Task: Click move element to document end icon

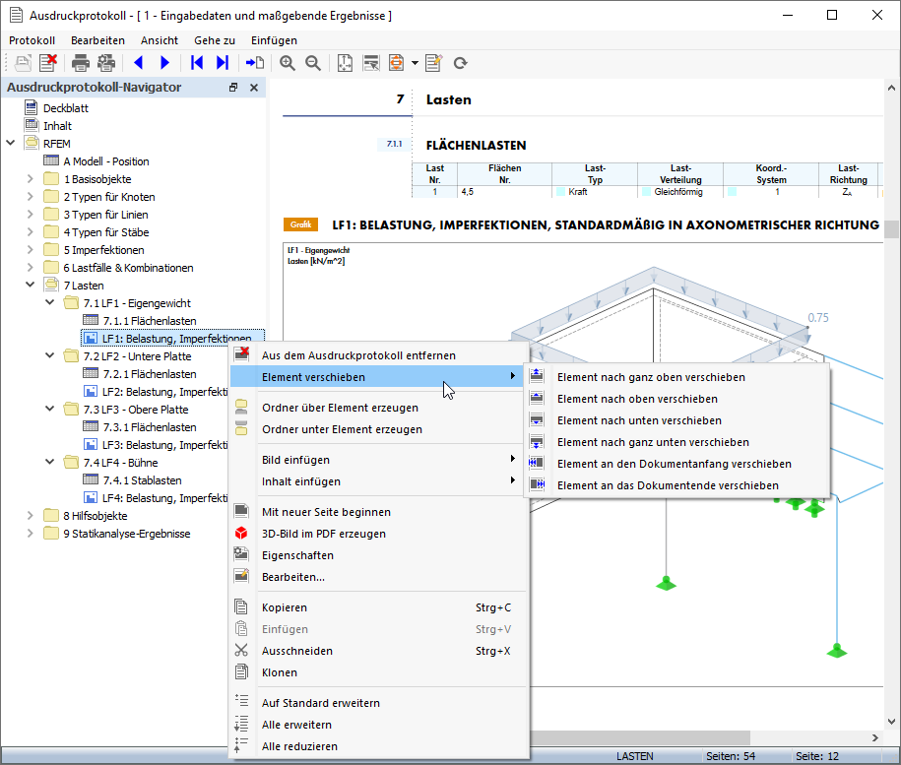Action: pos(537,484)
